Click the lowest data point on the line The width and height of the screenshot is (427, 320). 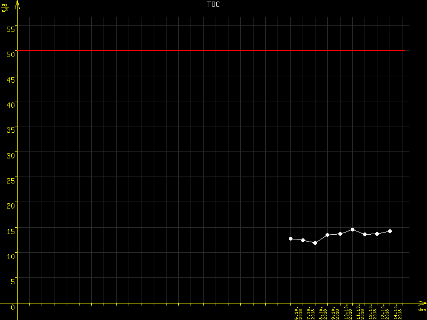tap(315, 243)
